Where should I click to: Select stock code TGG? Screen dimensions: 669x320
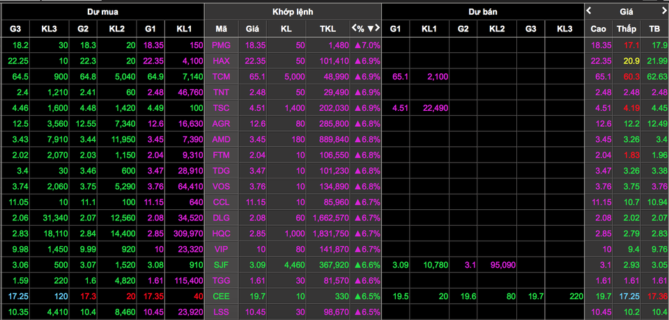coord(222,281)
